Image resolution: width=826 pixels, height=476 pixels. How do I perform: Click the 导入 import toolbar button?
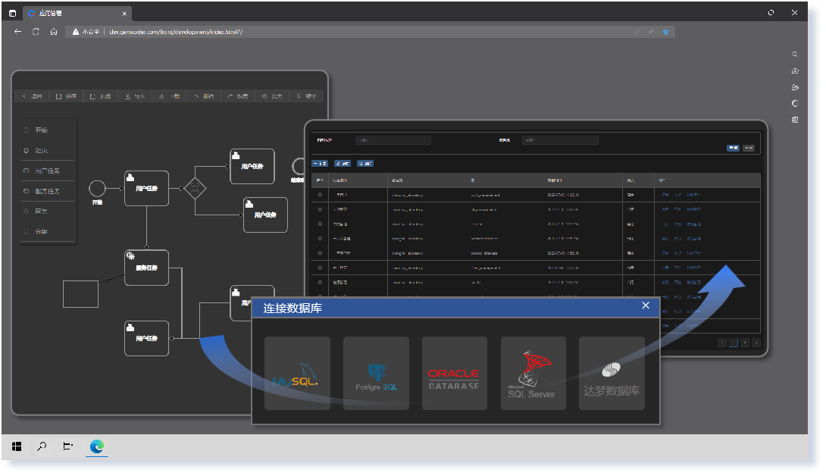coord(135,96)
